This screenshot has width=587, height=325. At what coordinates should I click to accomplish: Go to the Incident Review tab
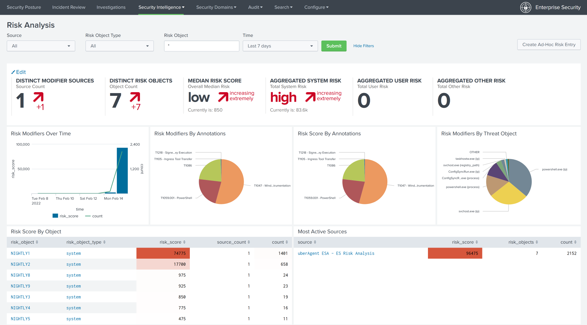69,7
